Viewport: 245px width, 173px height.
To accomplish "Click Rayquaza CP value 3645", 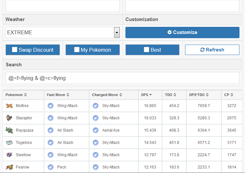I will tap(232, 130).
